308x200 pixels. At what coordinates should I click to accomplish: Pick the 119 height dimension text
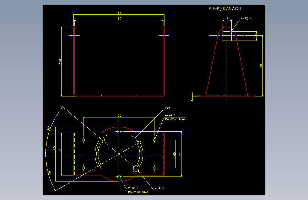(x=60, y=62)
